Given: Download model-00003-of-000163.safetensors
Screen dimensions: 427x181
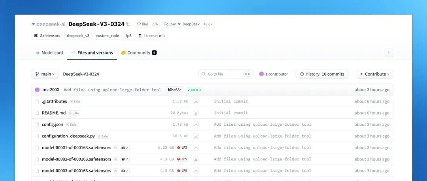Looking at the screenshot, I should pyautogui.click(x=196, y=171).
